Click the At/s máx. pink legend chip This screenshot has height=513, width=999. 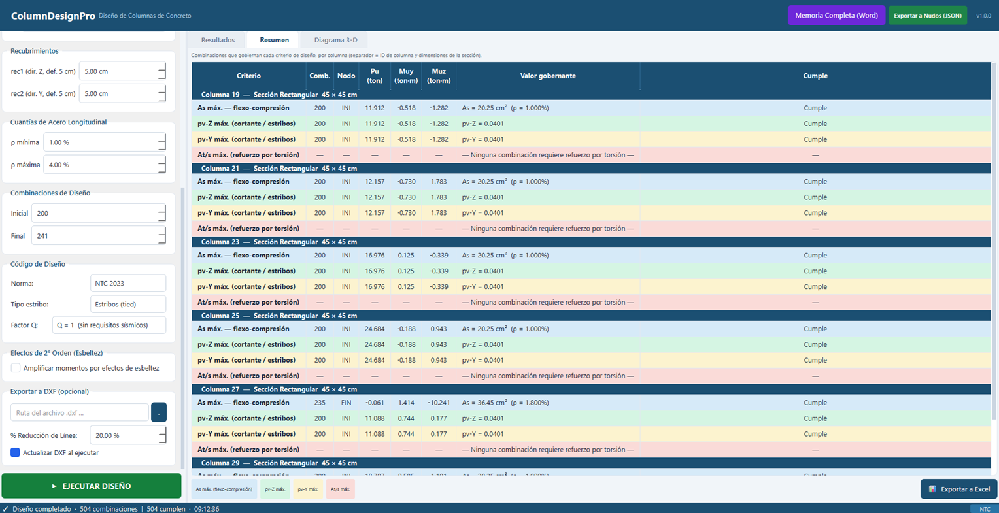[x=340, y=489]
